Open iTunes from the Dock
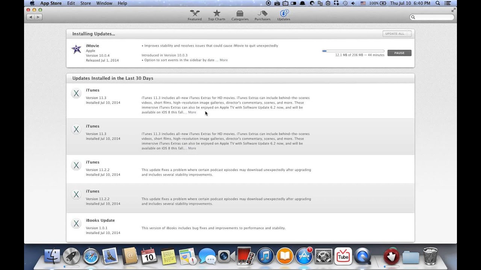 pyautogui.click(x=265, y=256)
